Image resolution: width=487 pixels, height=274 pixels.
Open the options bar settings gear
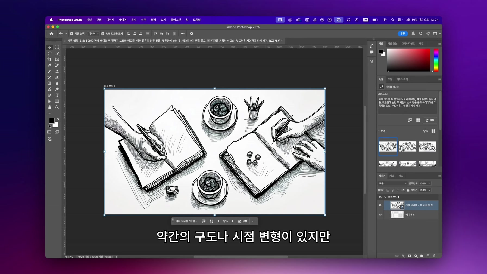coord(192,34)
